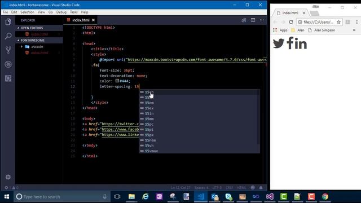Open the File menu
Screen dimensions: 361x203
tap(5, 12)
